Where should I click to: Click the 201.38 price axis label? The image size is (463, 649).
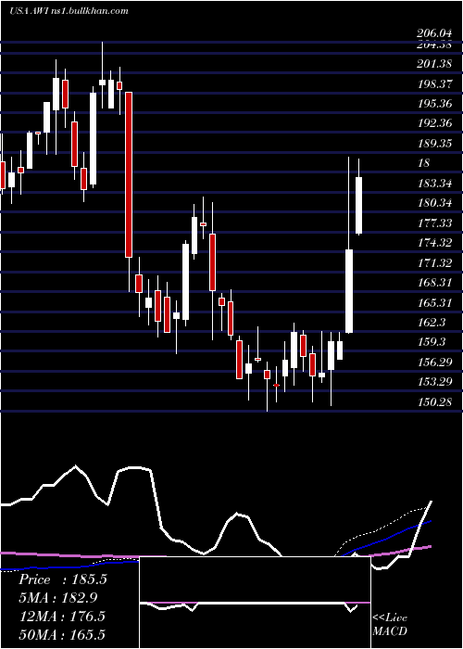pyautogui.click(x=434, y=65)
